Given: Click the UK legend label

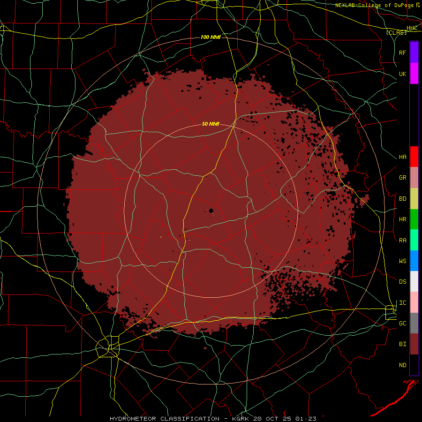Looking at the screenshot, I should [403, 74].
